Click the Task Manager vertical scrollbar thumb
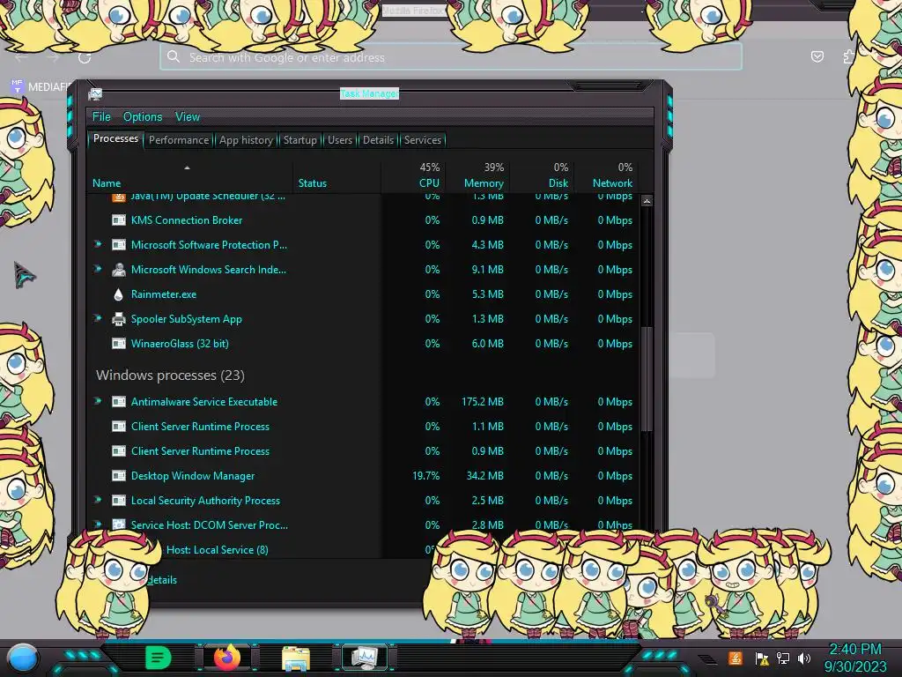 click(647, 379)
